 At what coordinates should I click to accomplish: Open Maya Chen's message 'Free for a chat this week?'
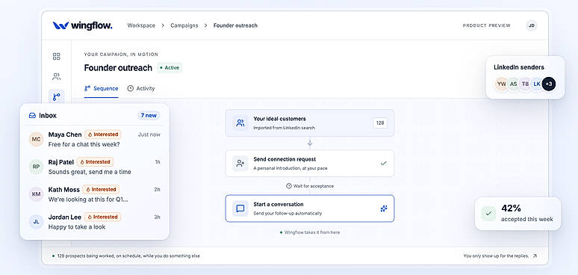(84, 144)
